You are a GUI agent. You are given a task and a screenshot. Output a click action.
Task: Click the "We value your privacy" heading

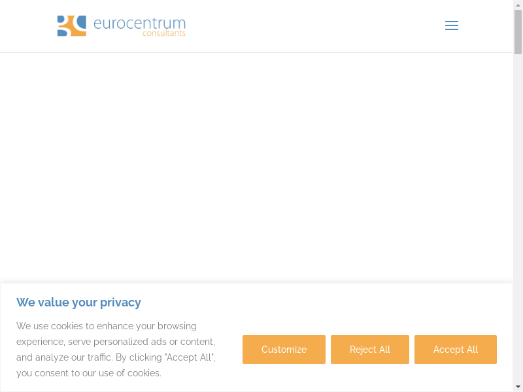click(x=78, y=302)
